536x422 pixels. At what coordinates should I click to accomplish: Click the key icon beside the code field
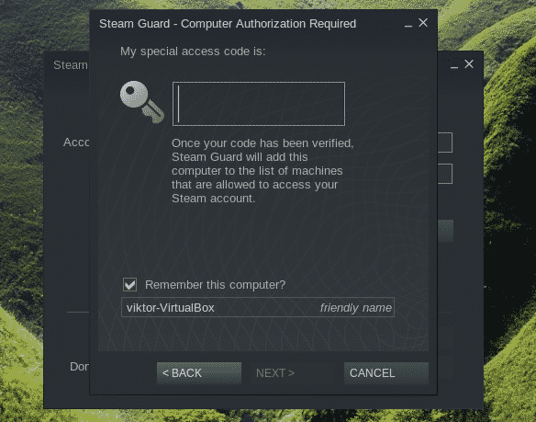[142, 102]
